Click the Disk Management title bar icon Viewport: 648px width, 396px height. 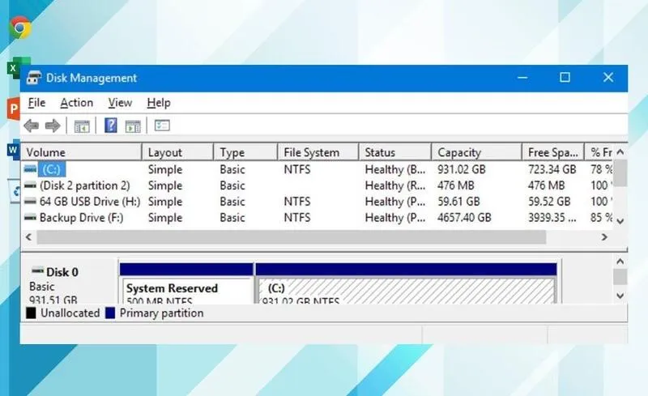tap(34, 78)
